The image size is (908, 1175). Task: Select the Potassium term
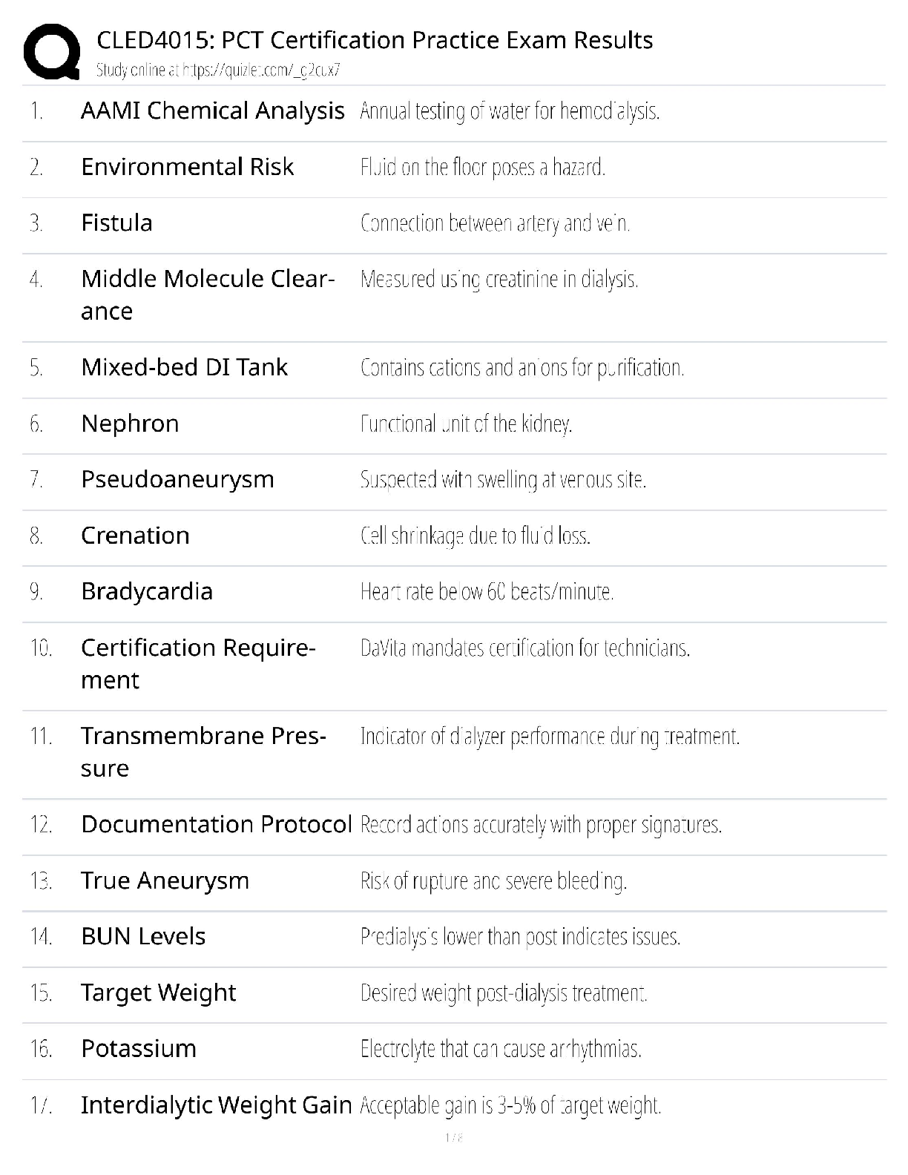coord(139,1049)
